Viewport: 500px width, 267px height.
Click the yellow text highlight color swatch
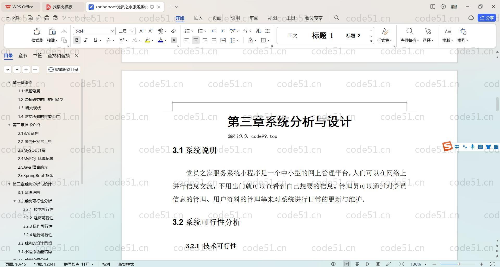click(147, 40)
